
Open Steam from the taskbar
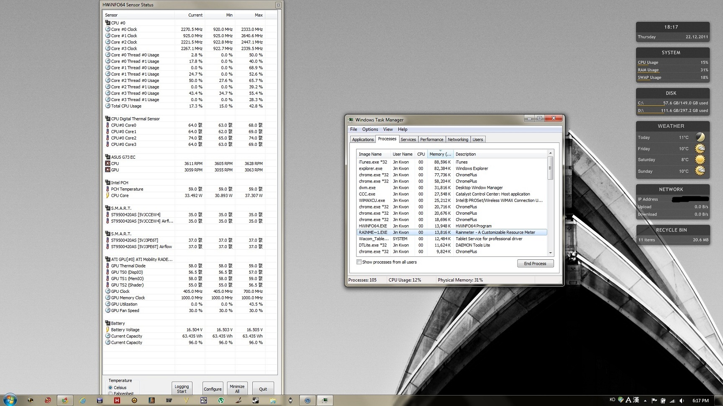pyautogui.click(x=255, y=400)
